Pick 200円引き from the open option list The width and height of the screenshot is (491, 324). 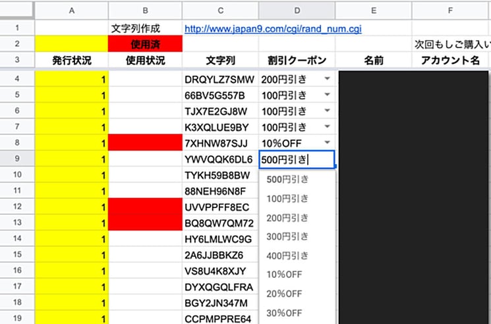(x=287, y=217)
